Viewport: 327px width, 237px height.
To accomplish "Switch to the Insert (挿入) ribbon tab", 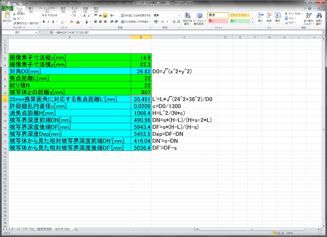I will (x=31, y=9).
